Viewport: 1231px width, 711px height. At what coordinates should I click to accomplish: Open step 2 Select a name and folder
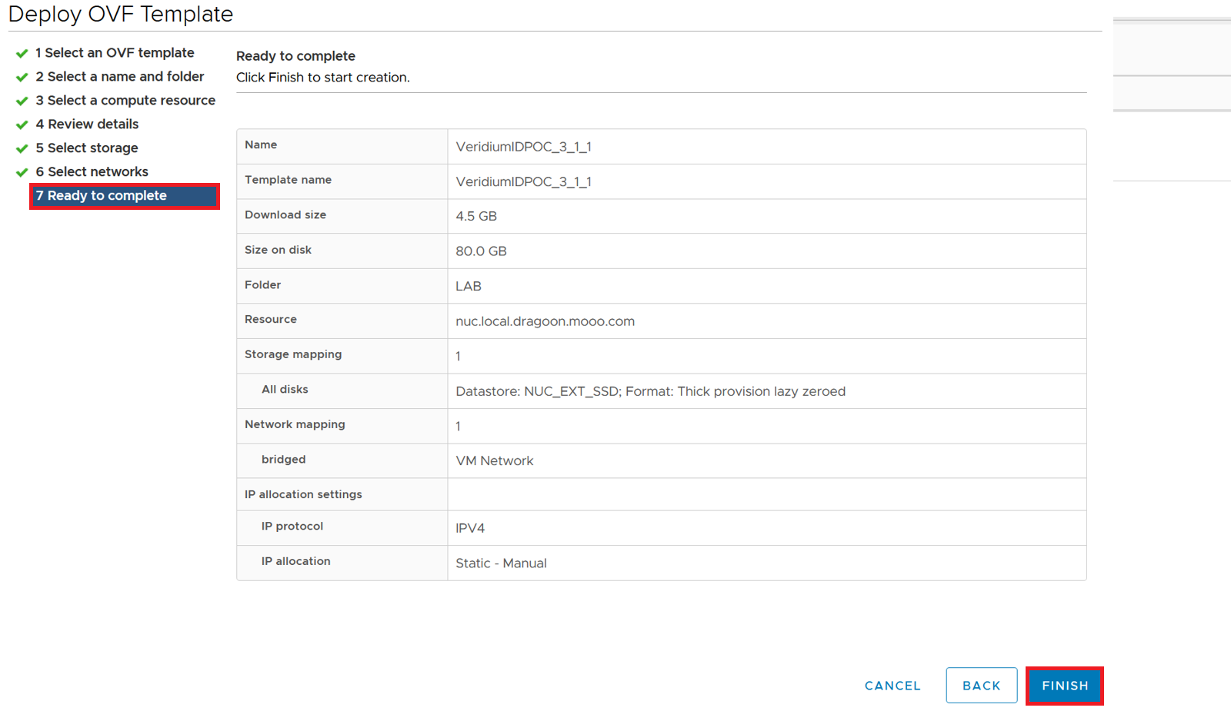coord(120,77)
